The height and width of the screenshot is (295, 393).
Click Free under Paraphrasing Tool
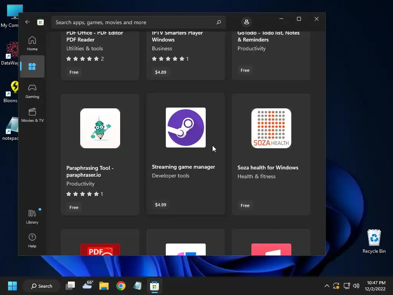74,207
